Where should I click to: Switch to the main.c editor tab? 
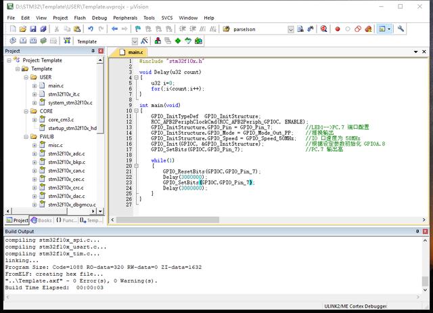click(132, 52)
